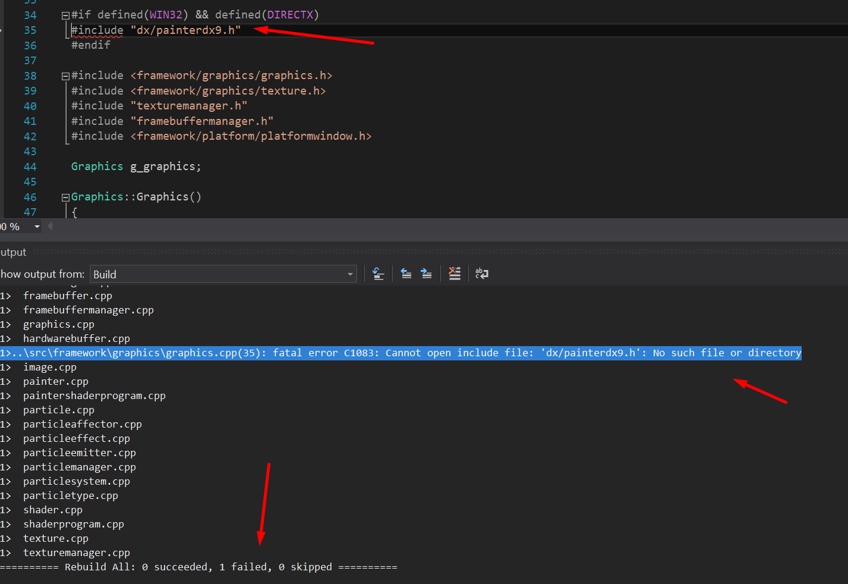Screen dimensions: 848x584
Task: Click the texturemanager.cpp output line
Action: [x=77, y=552]
